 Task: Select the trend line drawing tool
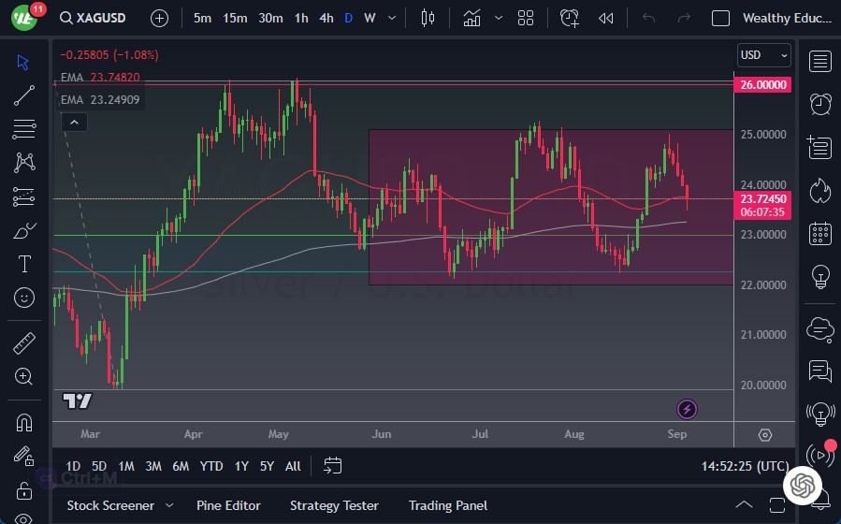[24, 95]
